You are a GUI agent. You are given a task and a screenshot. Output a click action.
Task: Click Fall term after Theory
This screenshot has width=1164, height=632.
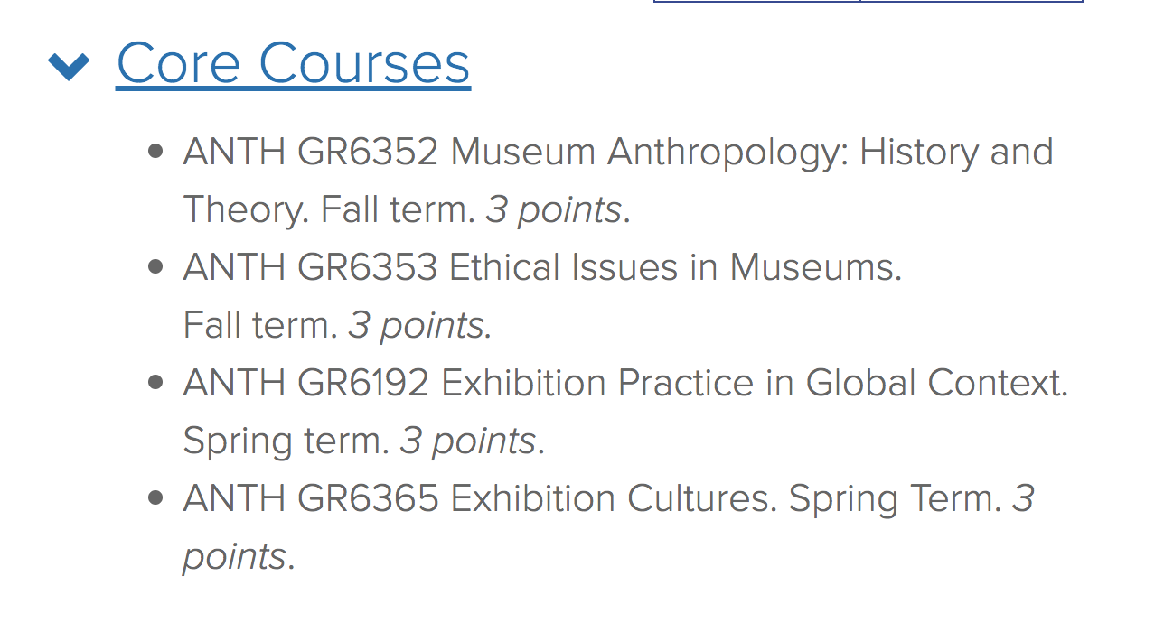(399, 209)
